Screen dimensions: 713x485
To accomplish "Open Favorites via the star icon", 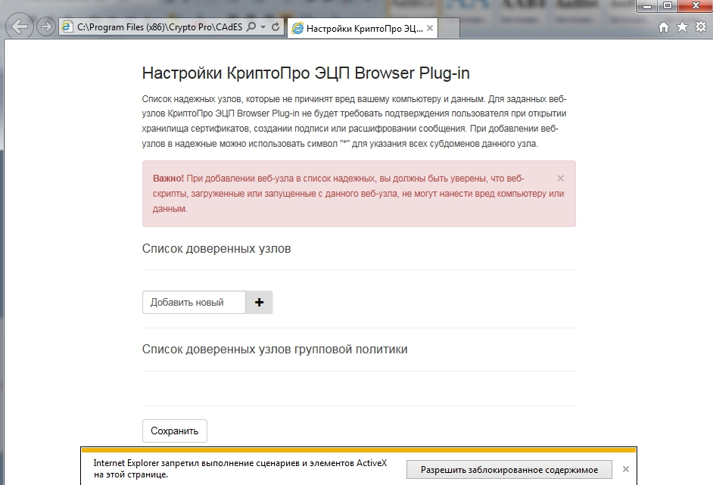I will click(682, 25).
